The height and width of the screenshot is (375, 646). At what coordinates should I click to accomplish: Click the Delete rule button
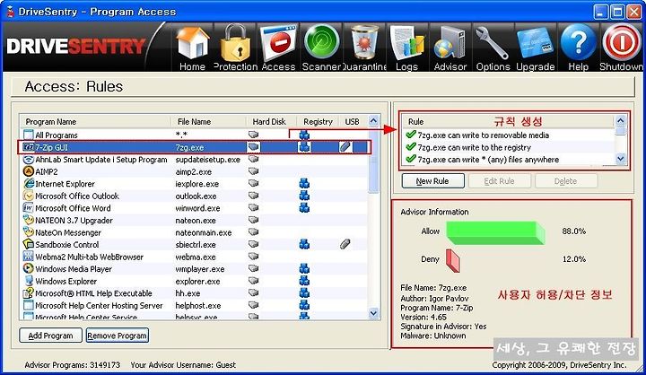pos(565,181)
